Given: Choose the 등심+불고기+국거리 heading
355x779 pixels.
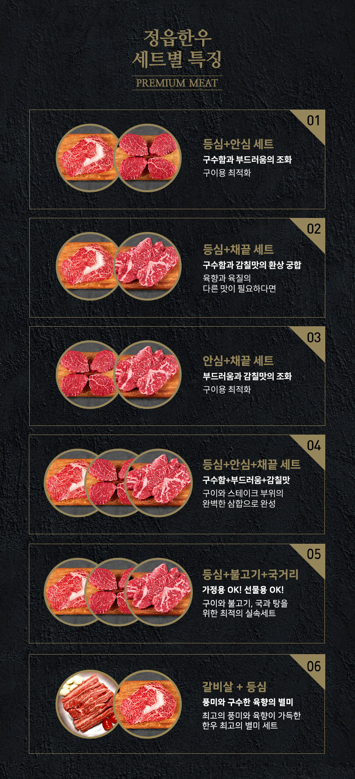Looking at the screenshot, I should pyautogui.click(x=250, y=574).
